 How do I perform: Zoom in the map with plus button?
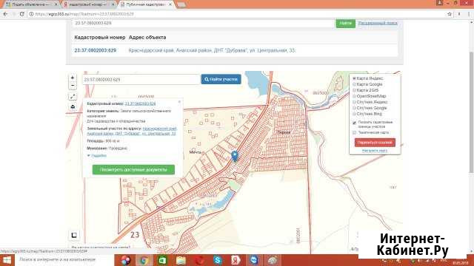tap(73, 78)
